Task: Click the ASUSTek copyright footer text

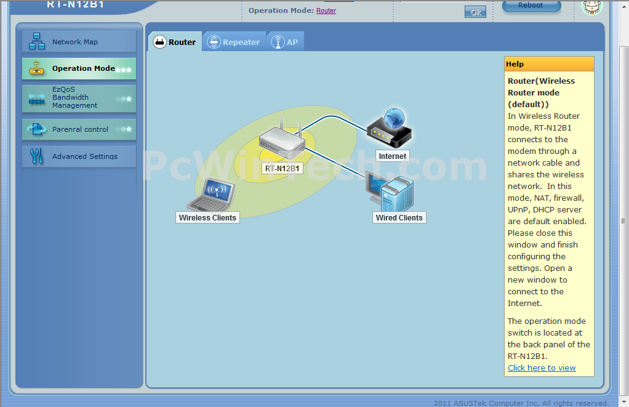Action: point(521,403)
